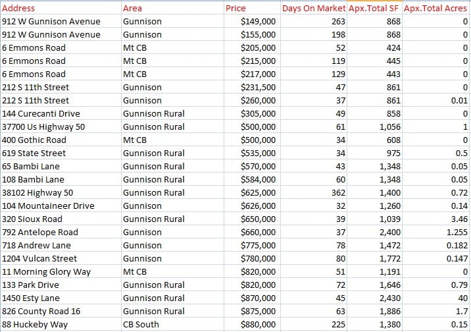The image size is (471, 332).
Task: Click the 2,400 square feet cell
Action: pos(374,232)
